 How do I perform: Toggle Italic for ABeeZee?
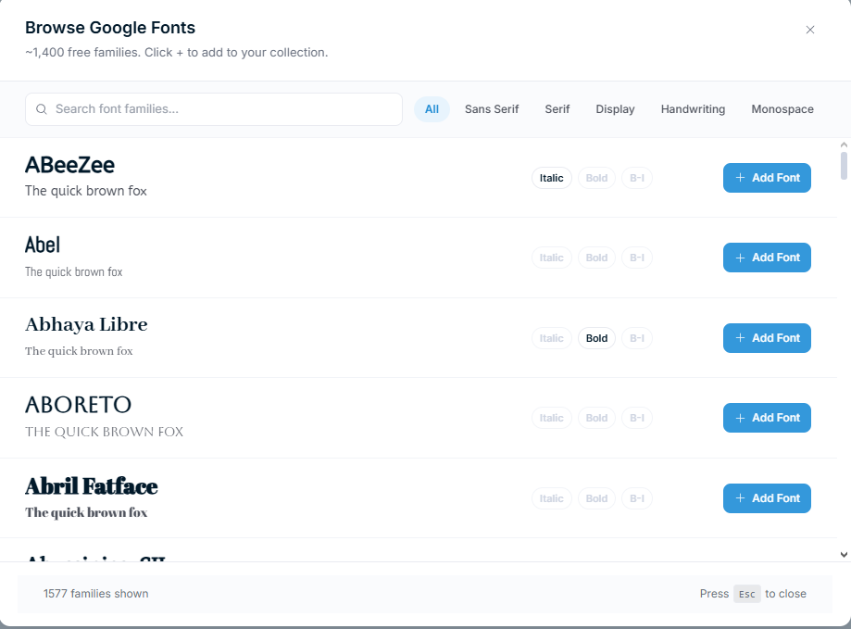[551, 178]
